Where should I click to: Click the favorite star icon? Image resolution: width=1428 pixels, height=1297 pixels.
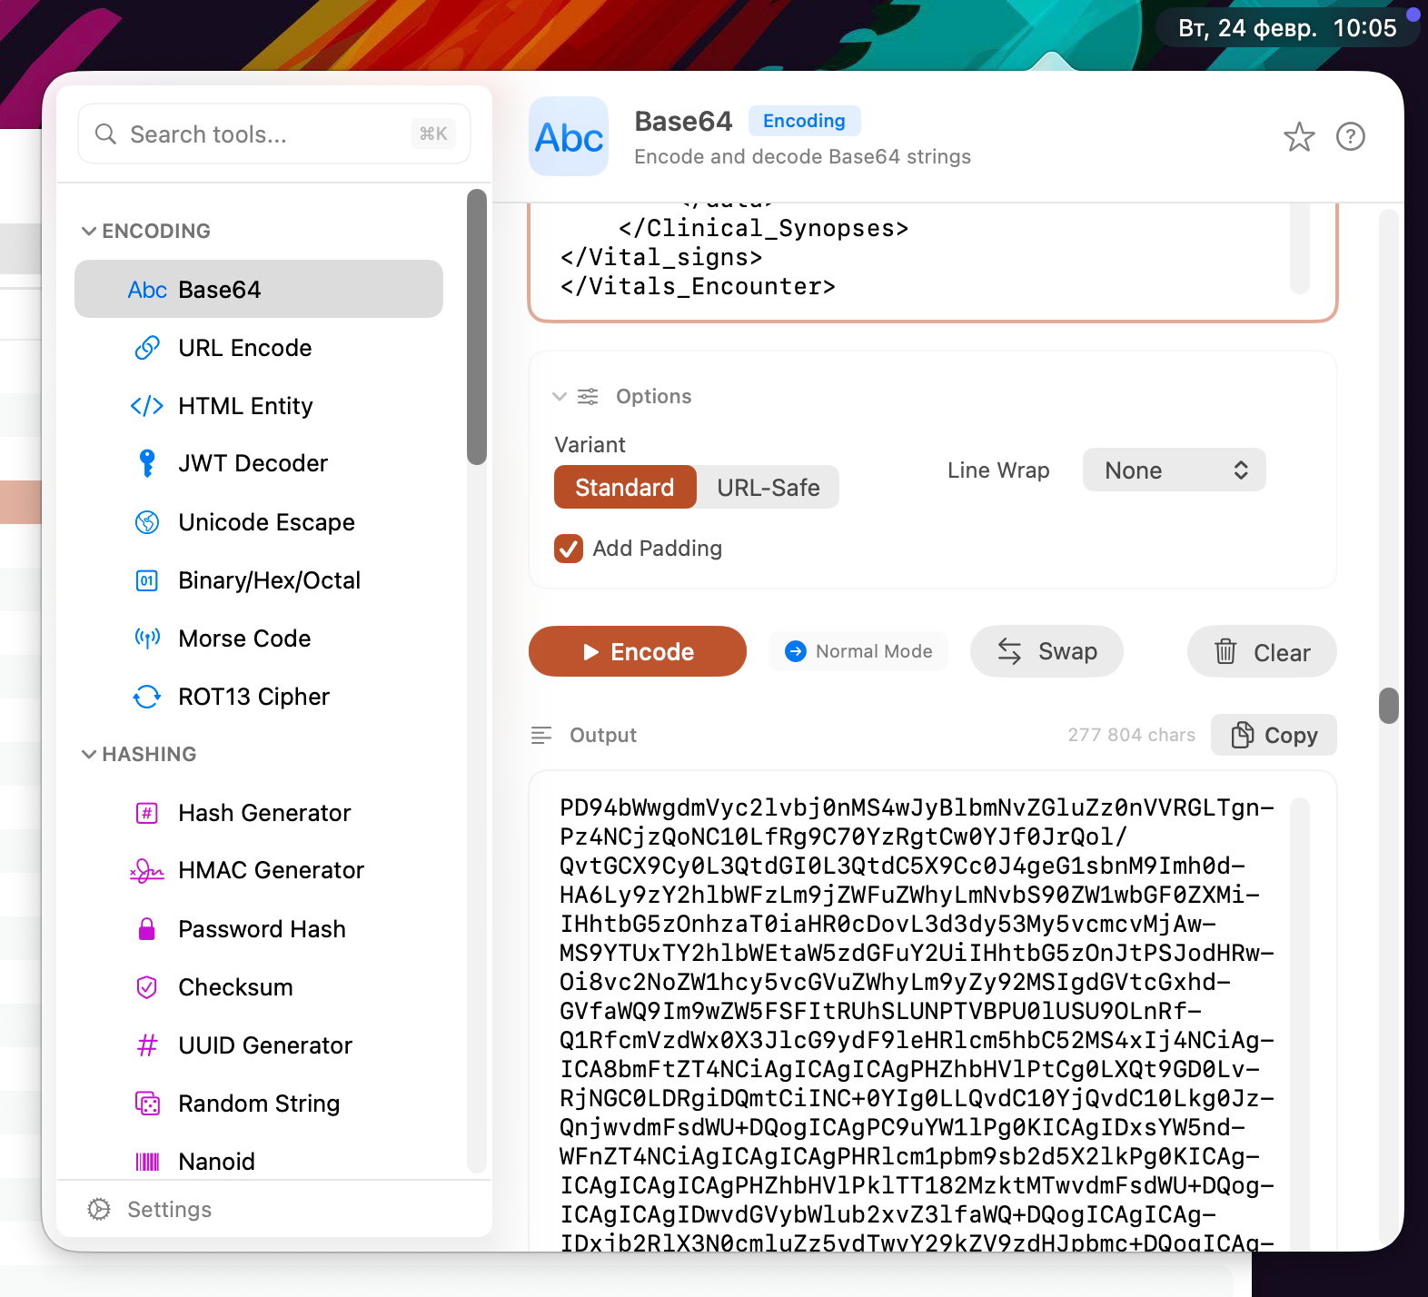point(1298,137)
